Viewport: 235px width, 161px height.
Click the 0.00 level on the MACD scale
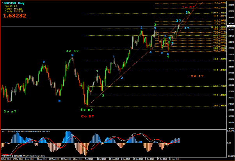(229, 143)
